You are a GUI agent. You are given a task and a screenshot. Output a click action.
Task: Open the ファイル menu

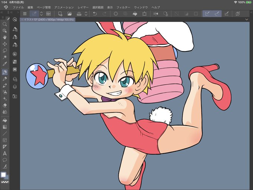(18, 7)
